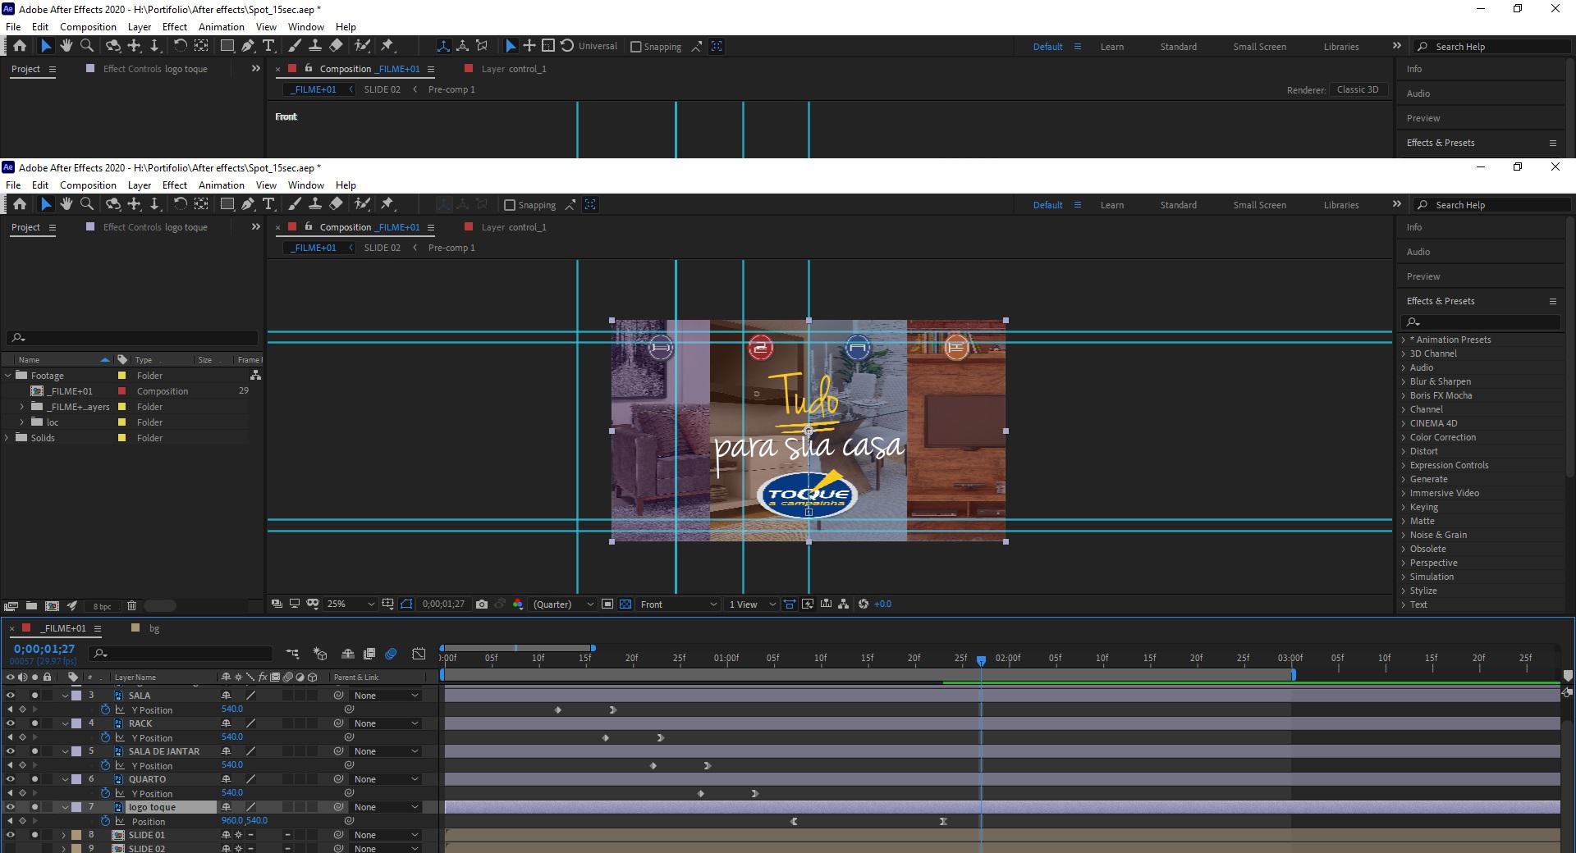Expand the Animation Presets category
The height and width of the screenshot is (853, 1576).
click(1404, 340)
